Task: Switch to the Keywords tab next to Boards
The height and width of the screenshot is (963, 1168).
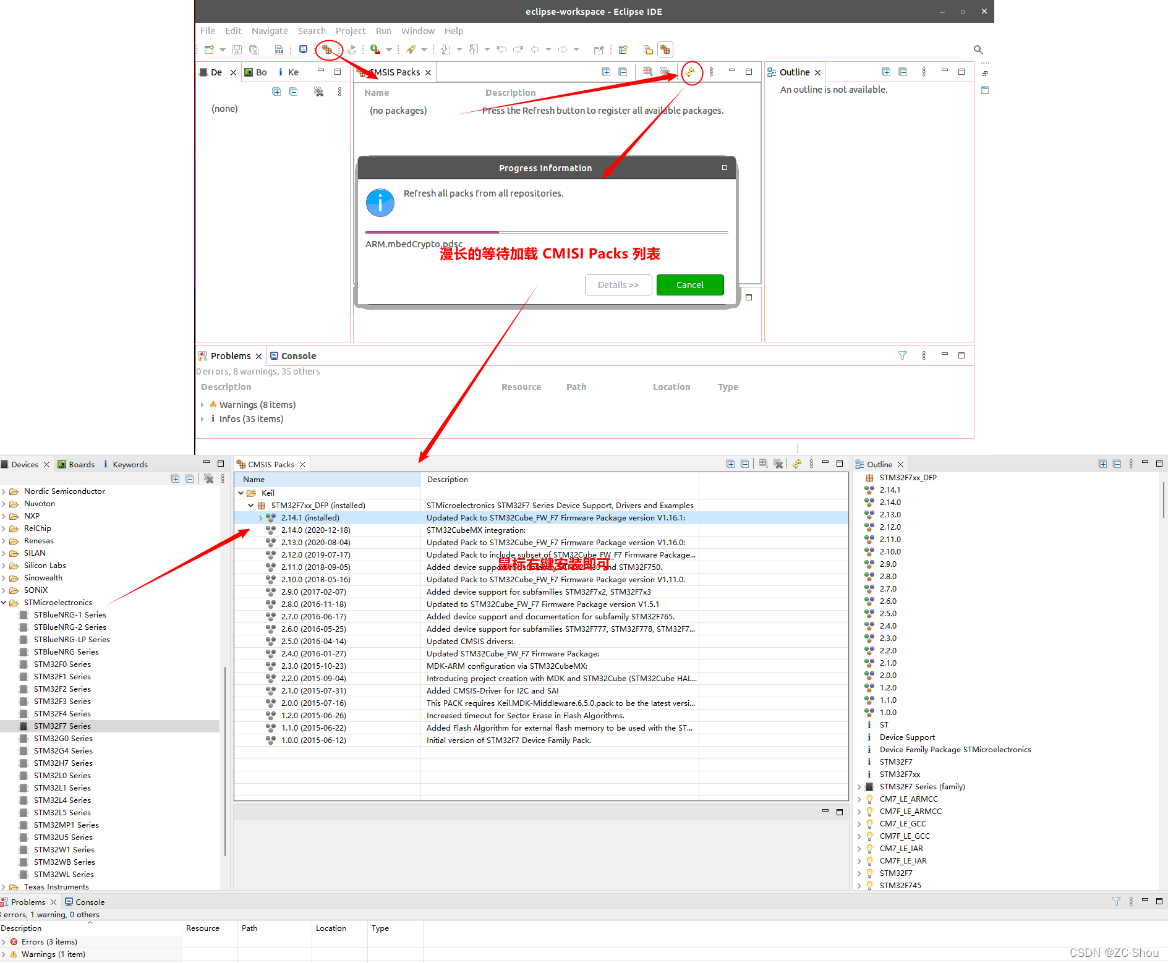Action: (125, 464)
